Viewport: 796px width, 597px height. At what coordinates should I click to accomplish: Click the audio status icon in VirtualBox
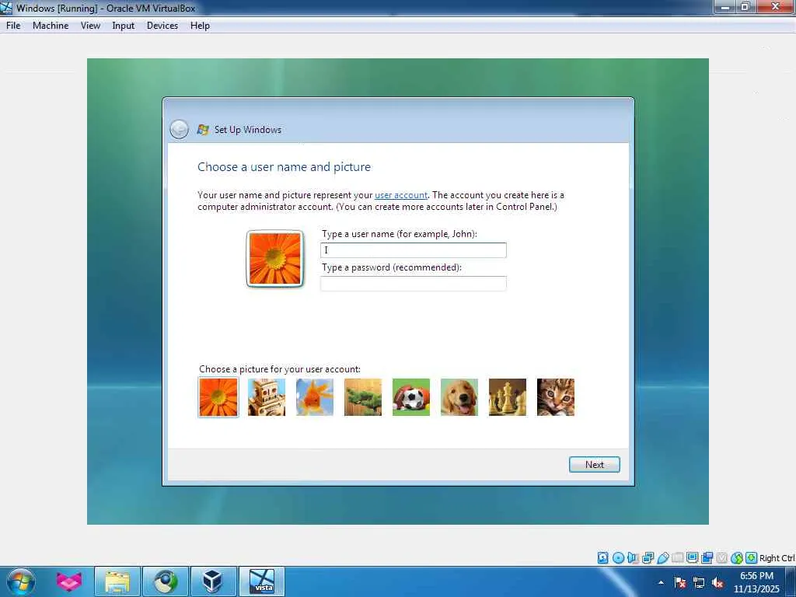(633, 558)
